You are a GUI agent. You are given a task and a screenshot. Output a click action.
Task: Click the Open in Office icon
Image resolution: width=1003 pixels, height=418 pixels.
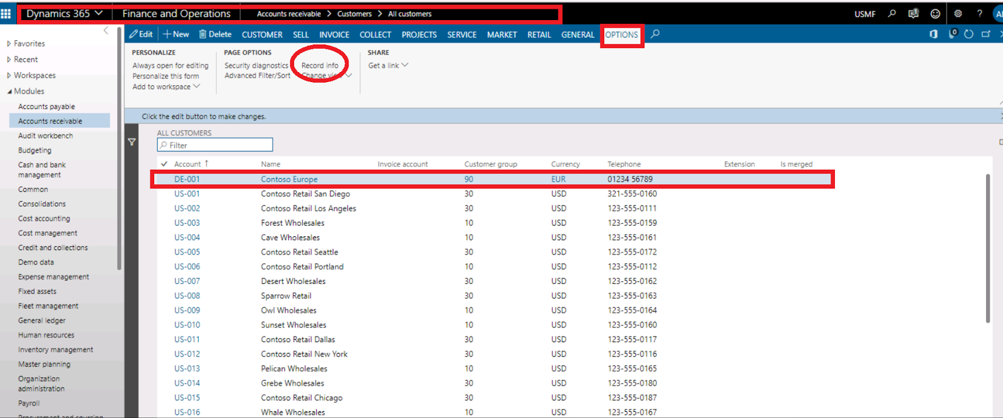coord(933,34)
